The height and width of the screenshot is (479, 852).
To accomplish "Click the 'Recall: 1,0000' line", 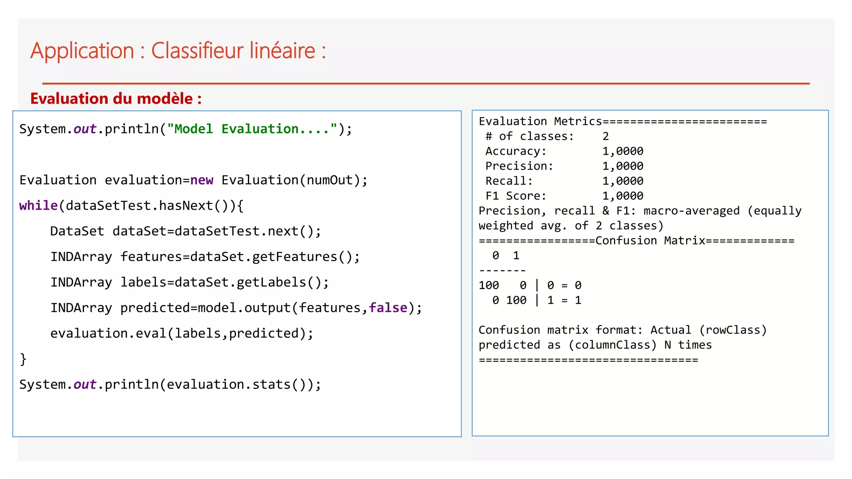I will click(564, 181).
